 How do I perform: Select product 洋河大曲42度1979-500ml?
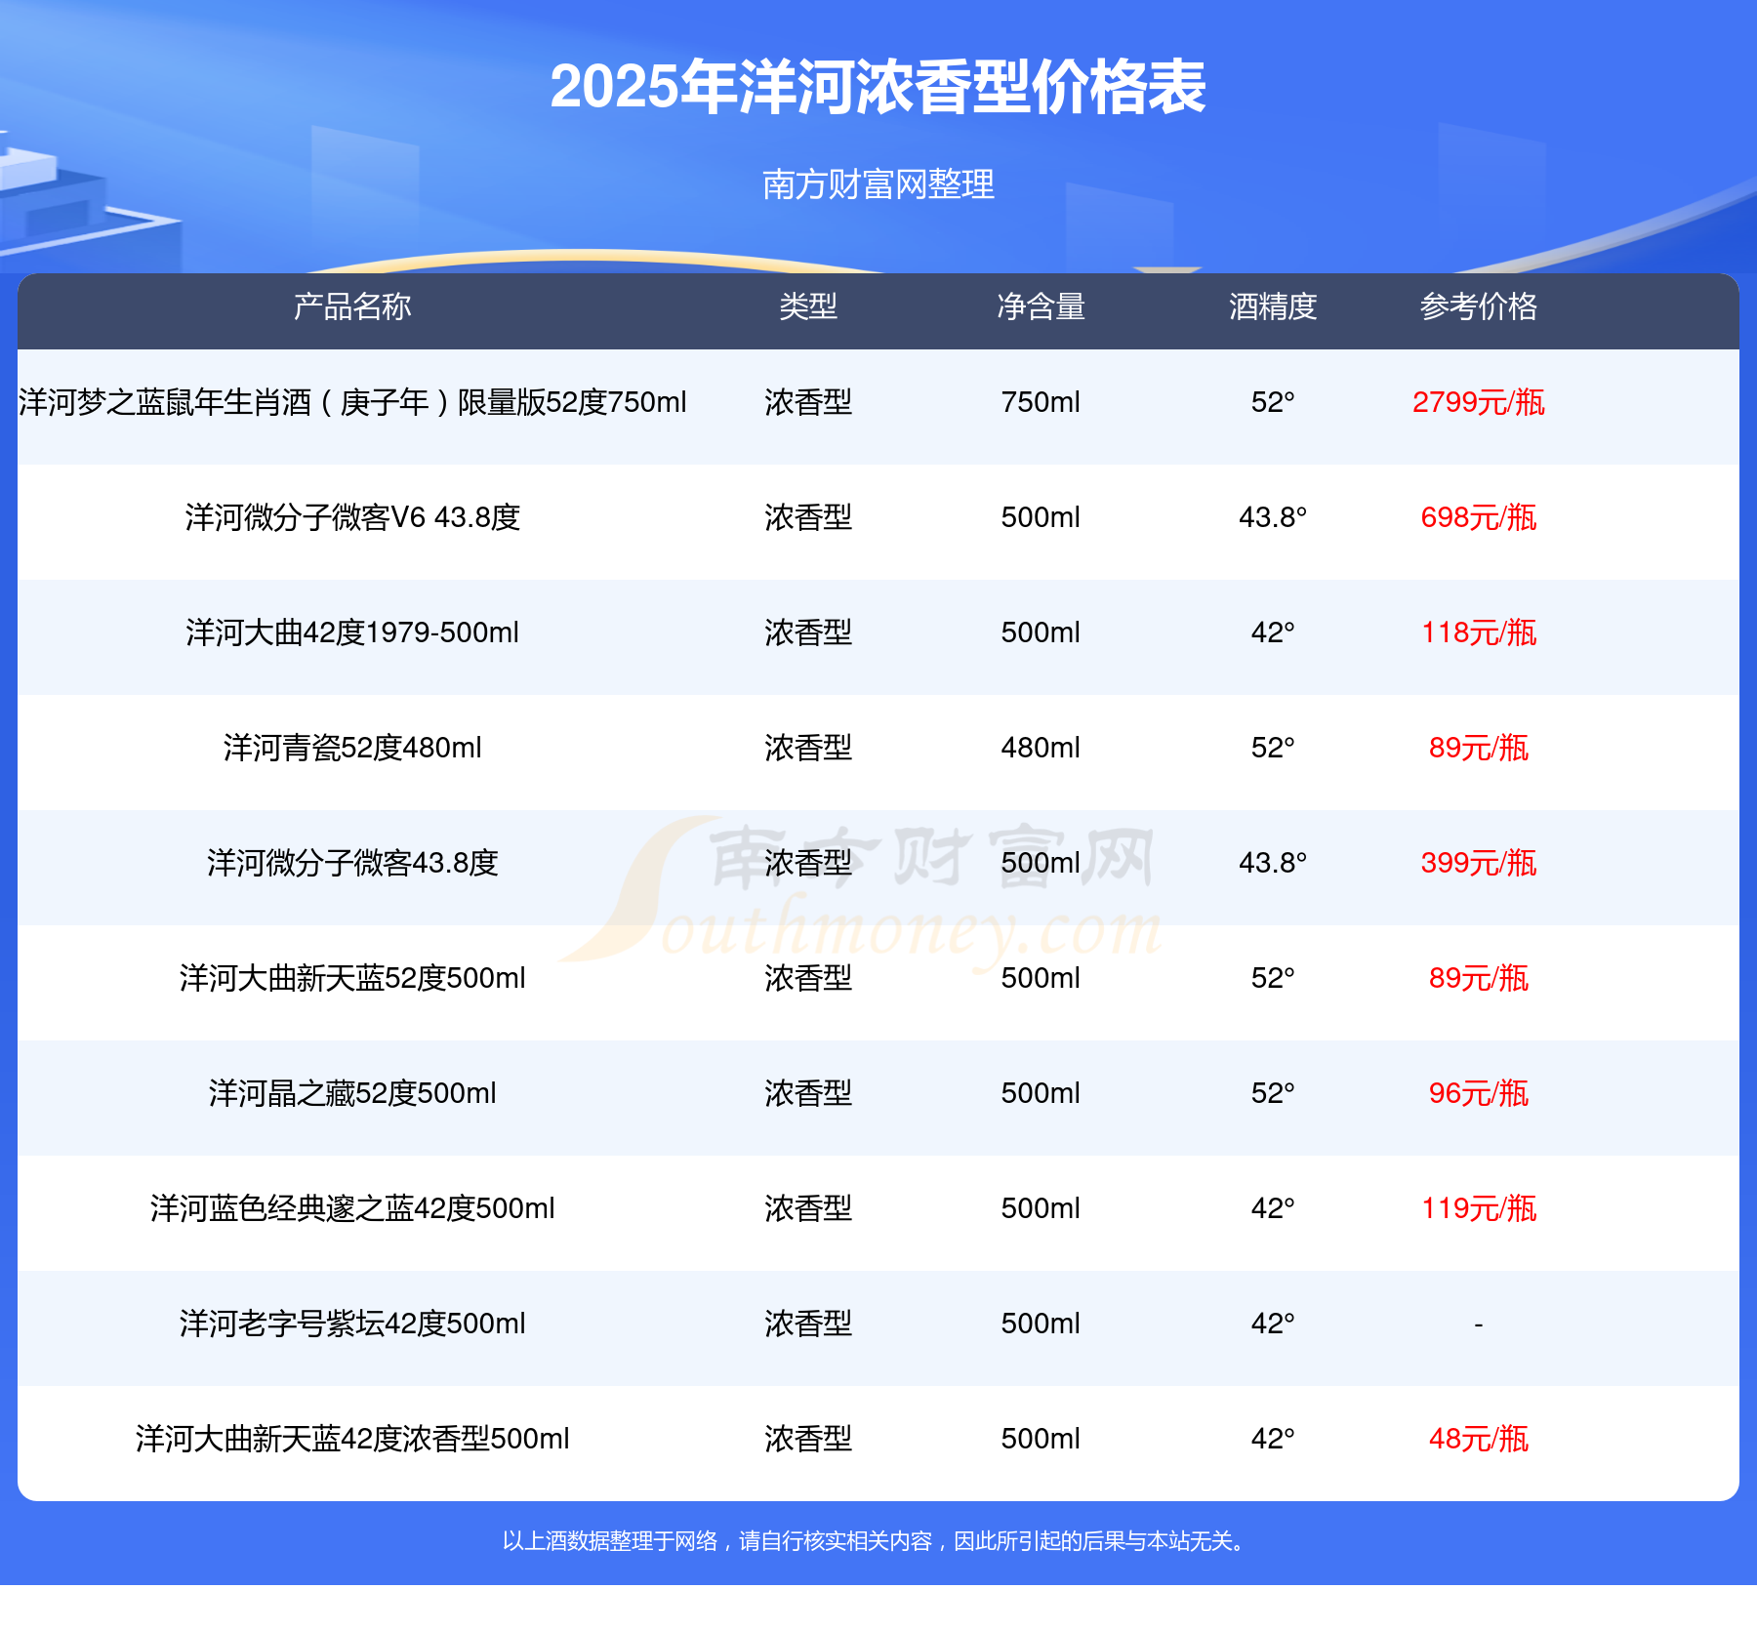pos(352,632)
